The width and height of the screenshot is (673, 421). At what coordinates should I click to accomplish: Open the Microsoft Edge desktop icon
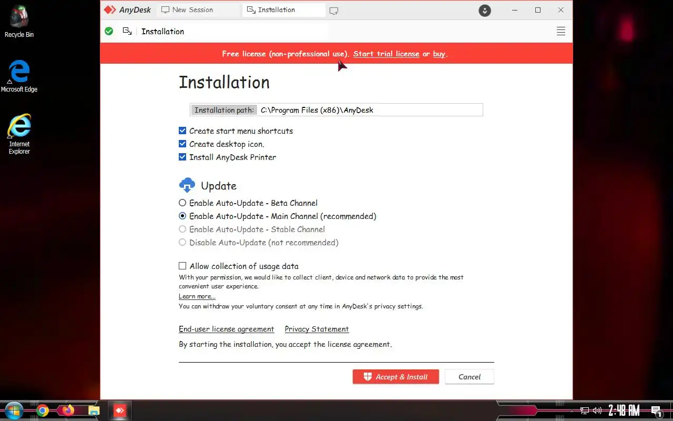pos(19,76)
